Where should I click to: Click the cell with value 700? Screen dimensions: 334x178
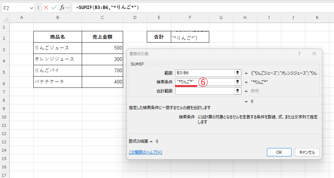(102, 71)
